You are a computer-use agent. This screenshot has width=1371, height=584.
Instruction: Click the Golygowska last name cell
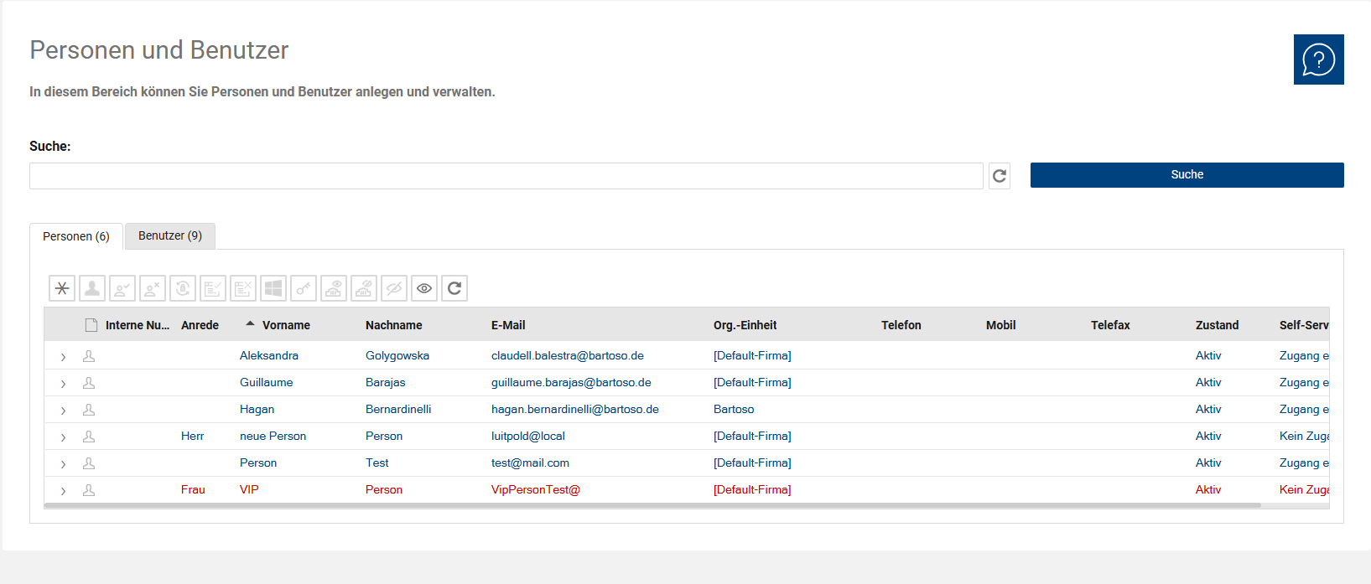pyautogui.click(x=397, y=355)
